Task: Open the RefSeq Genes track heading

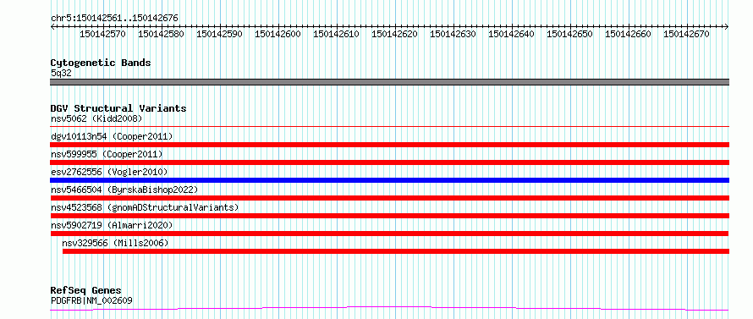Action: pos(85,290)
